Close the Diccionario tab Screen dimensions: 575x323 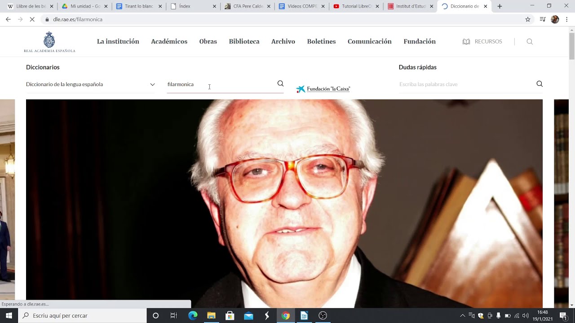(485, 6)
